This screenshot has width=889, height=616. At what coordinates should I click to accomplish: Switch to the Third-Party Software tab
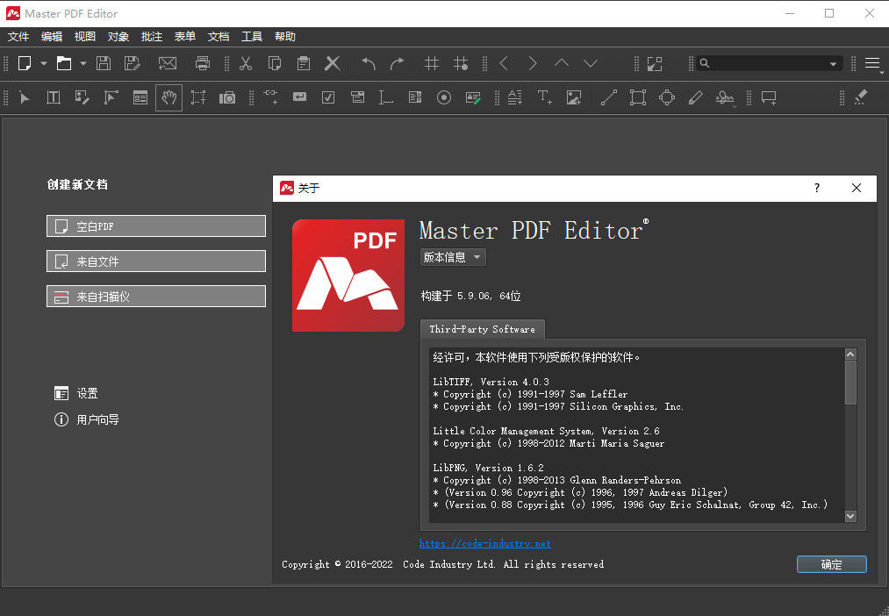[482, 329]
